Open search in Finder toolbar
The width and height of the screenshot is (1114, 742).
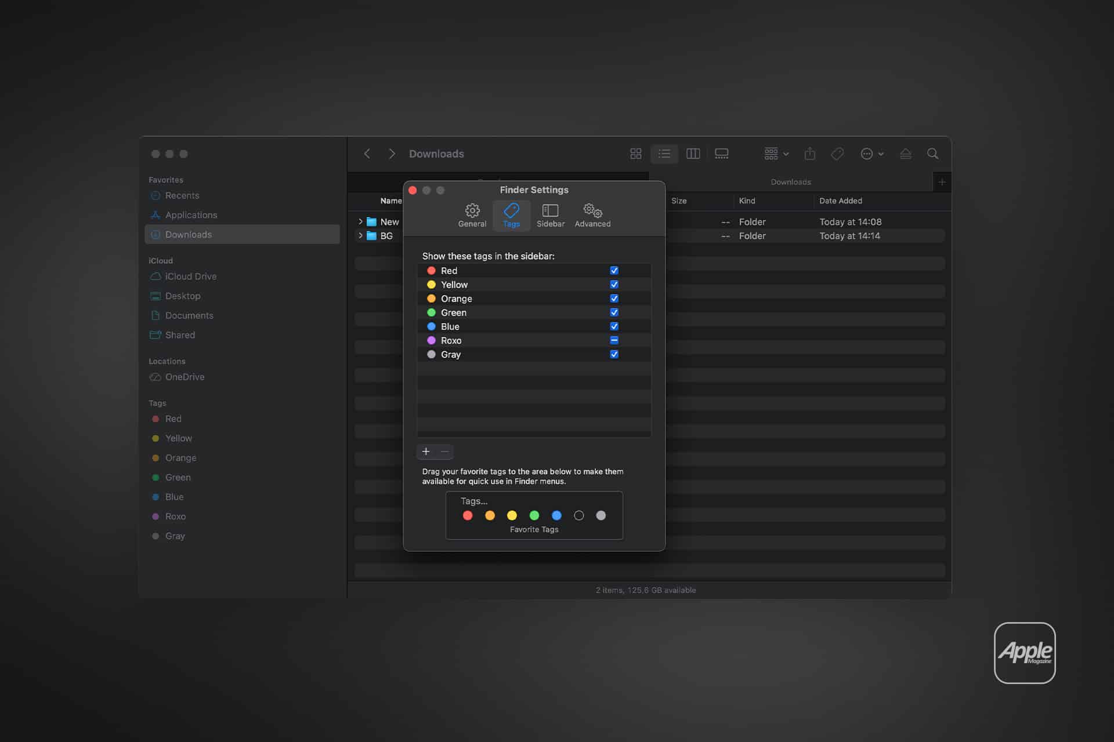tap(932, 154)
